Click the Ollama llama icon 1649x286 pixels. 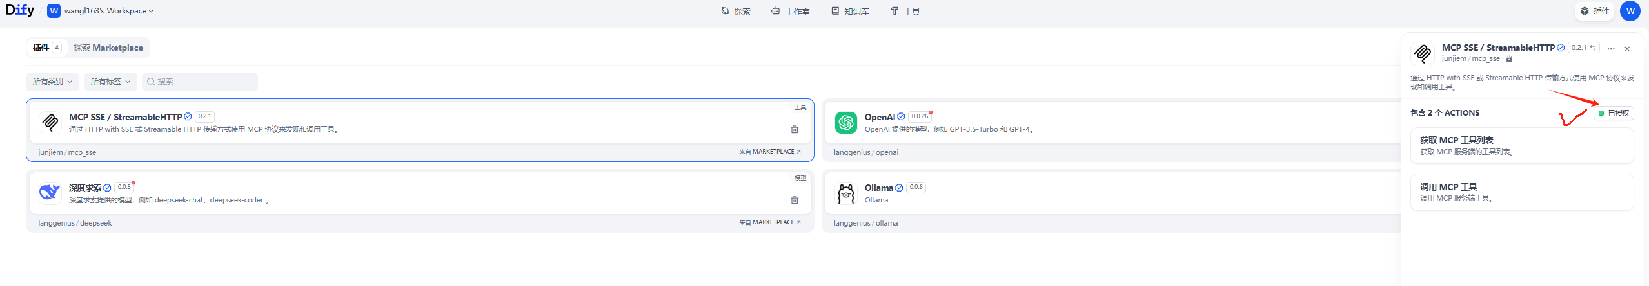click(846, 193)
